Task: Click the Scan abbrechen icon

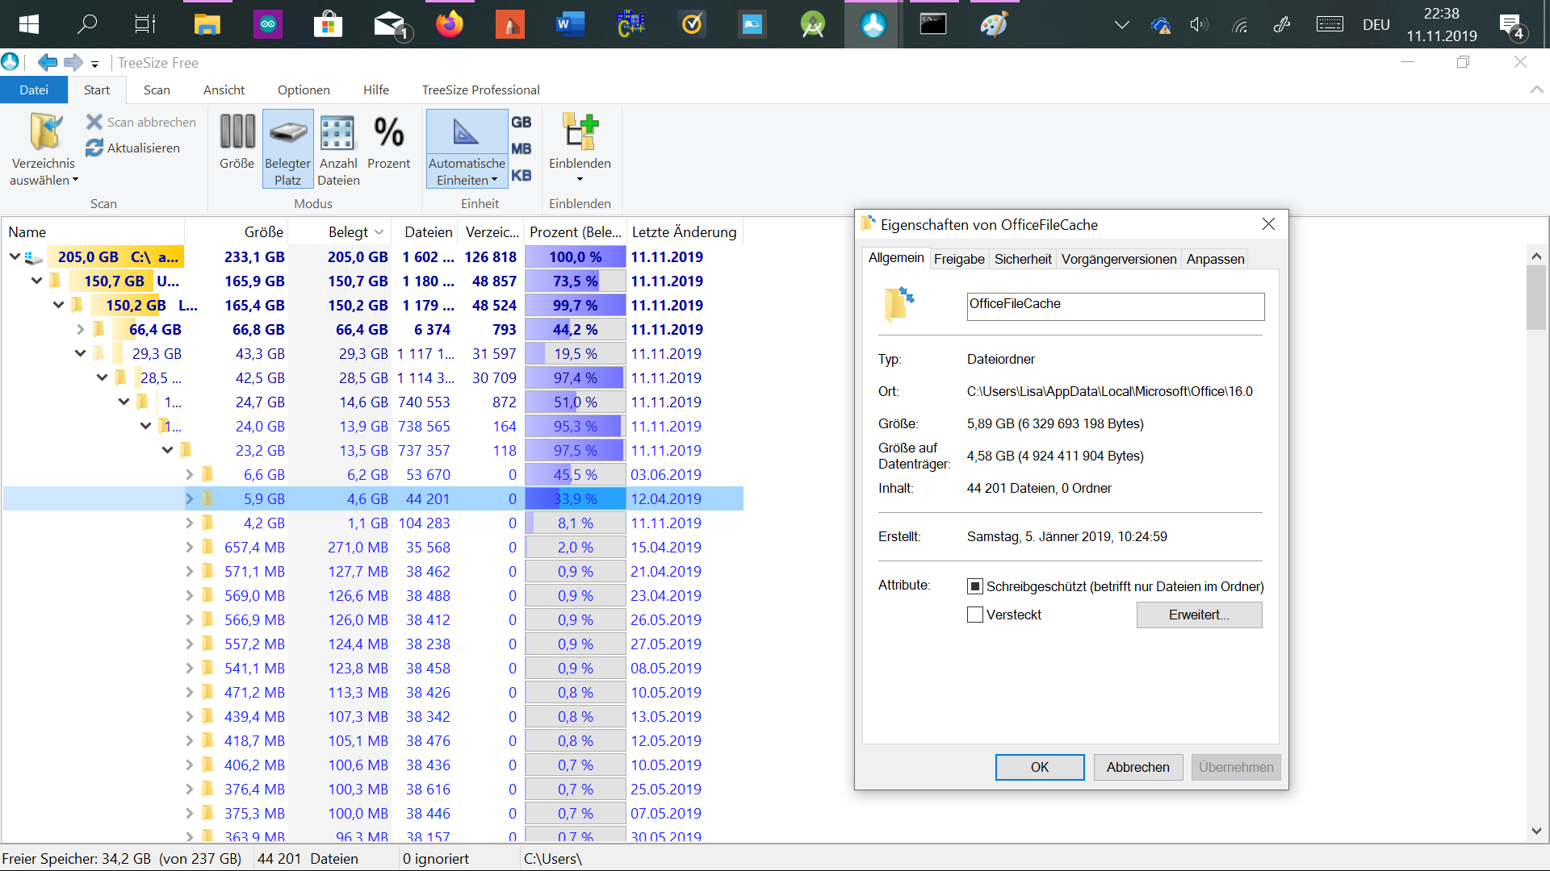Action: pos(94,121)
